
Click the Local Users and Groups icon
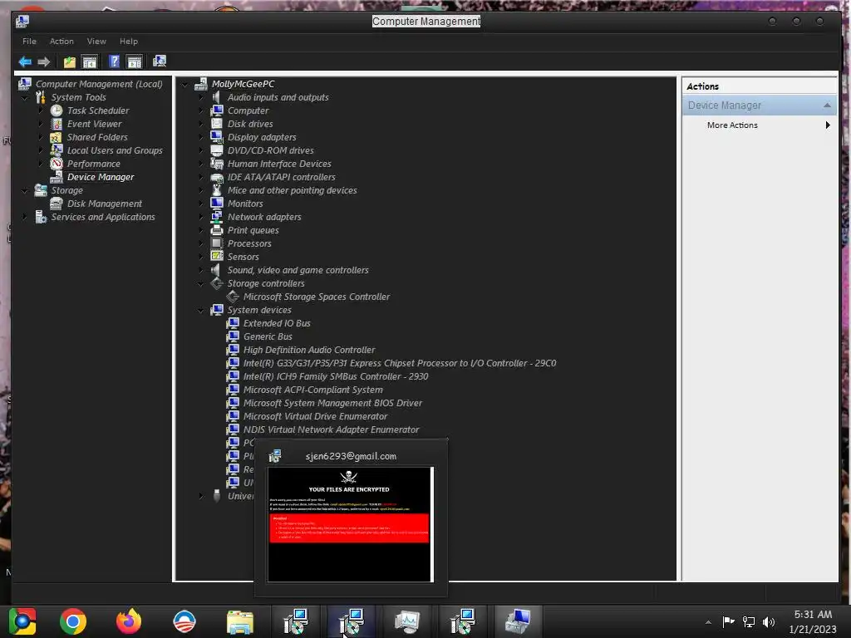point(57,150)
